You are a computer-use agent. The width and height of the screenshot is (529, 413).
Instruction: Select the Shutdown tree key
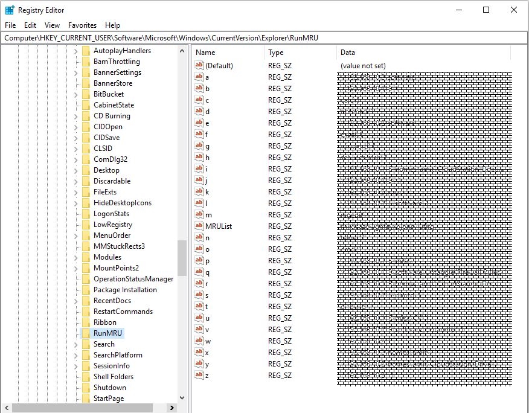110,388
